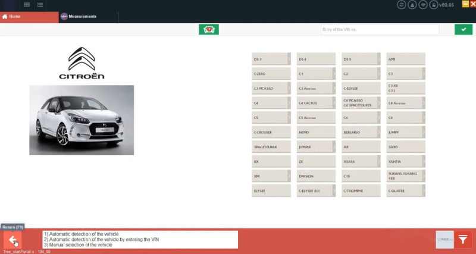The height and width of the screenshot is (254, 476).
Task: Select C4 PICASSO C4 SPACETOURER model
Action: (361, 103)
